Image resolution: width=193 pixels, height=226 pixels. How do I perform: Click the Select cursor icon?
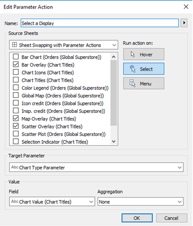coord(133,69)
